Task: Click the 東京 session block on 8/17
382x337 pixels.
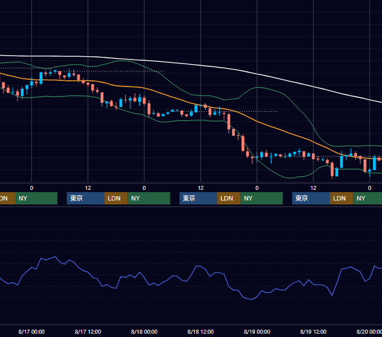Action: tap(85, 198)
